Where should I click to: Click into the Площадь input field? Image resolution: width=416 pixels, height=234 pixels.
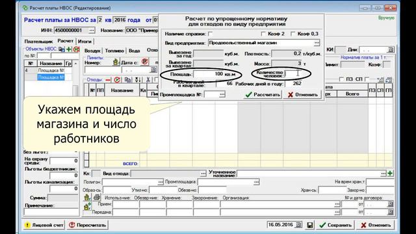coord(209,73)
